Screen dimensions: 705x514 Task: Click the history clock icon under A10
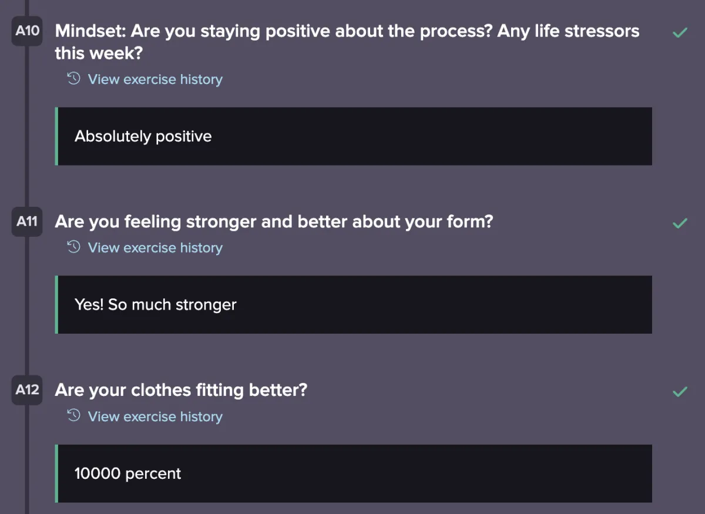click(x=73, y=79)
